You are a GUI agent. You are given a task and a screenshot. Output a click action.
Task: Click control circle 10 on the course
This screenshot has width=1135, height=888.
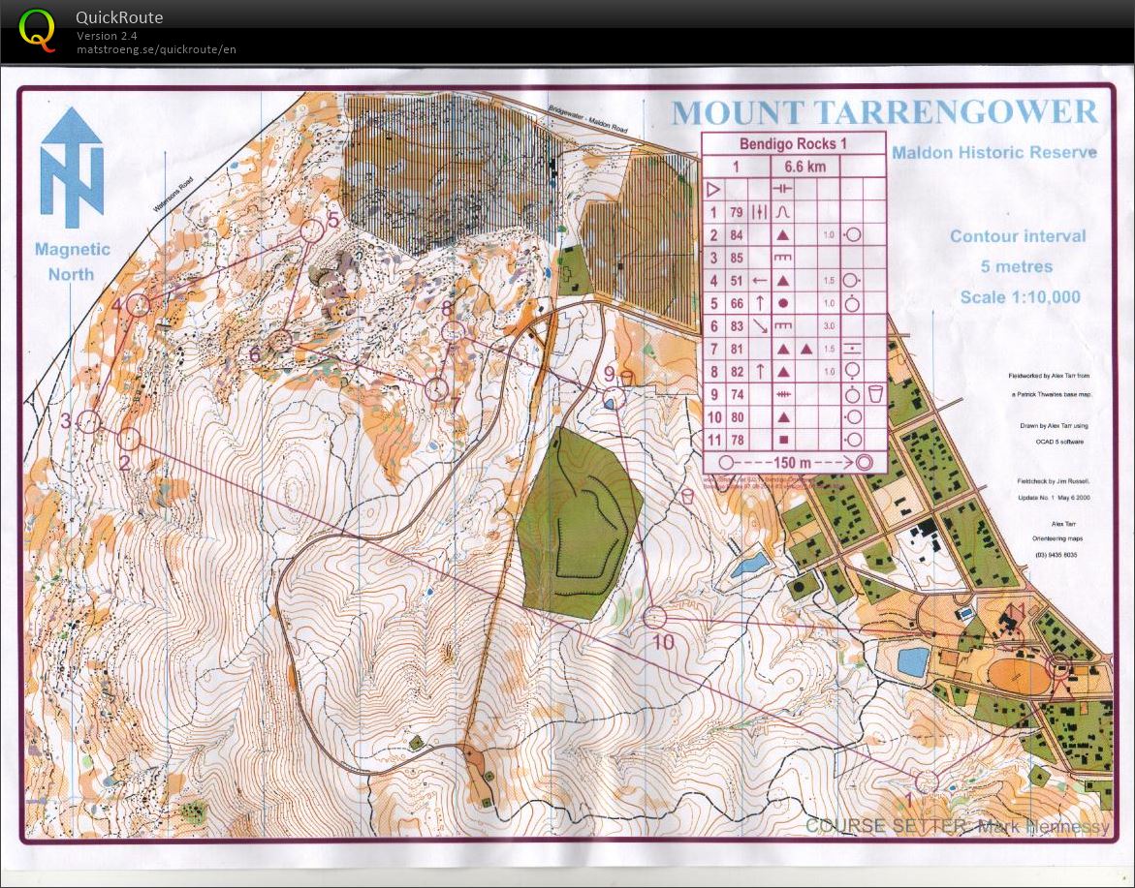656,617
